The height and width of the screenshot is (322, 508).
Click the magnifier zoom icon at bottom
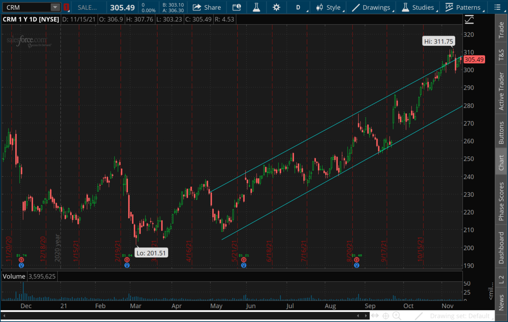(x=397, y=316)
